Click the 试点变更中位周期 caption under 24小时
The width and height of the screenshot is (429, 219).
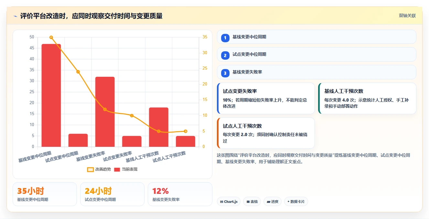(100, 200)
